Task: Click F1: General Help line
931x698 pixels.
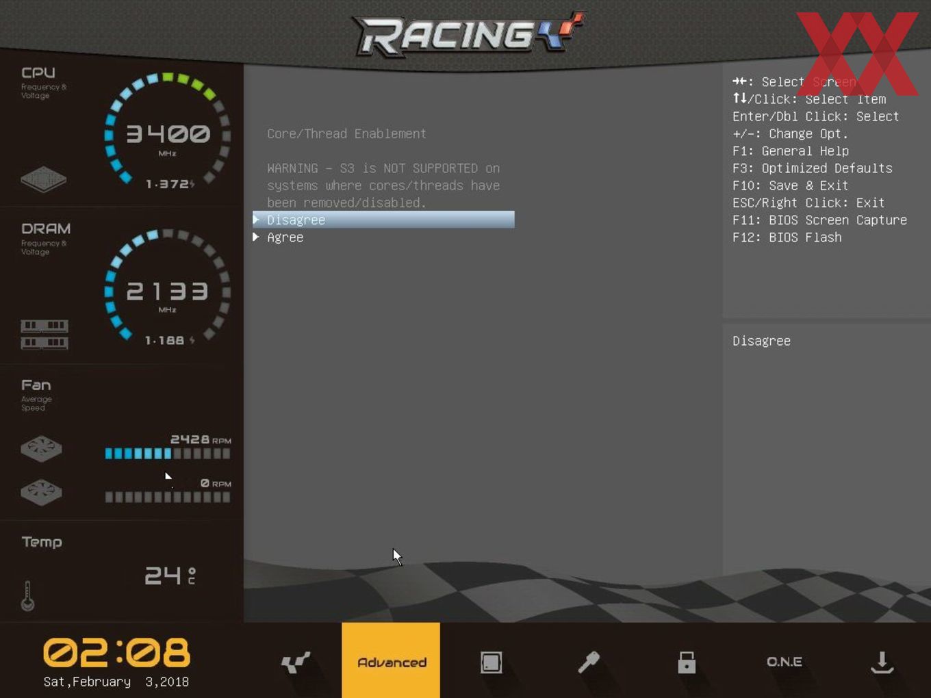Action: pyautogui.click(x=791, y=151)
